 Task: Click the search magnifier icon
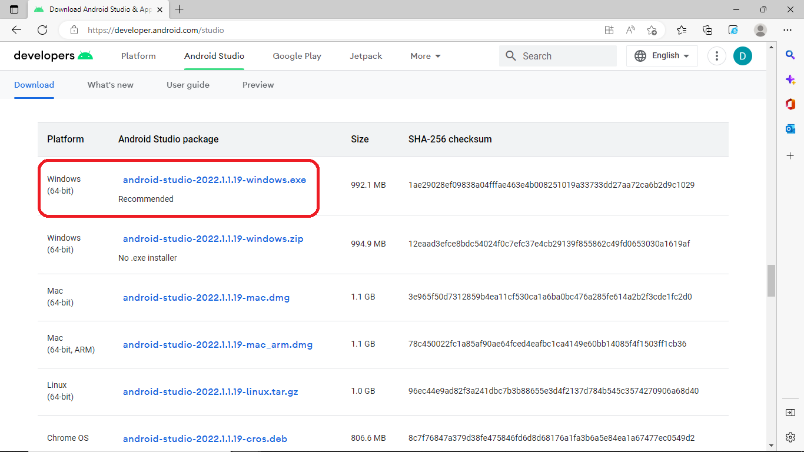coord(511,56)
